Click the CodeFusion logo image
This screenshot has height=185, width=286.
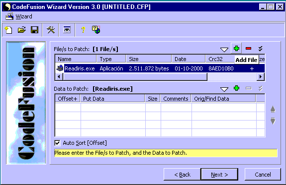[26, 103]
